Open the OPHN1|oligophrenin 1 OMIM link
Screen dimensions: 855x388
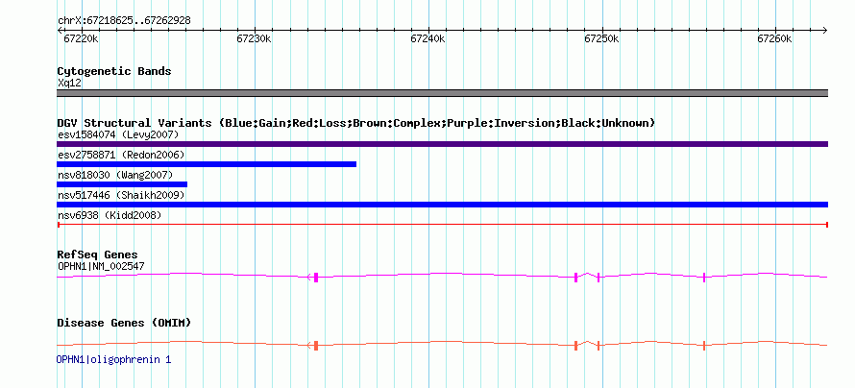coord(113,359)
